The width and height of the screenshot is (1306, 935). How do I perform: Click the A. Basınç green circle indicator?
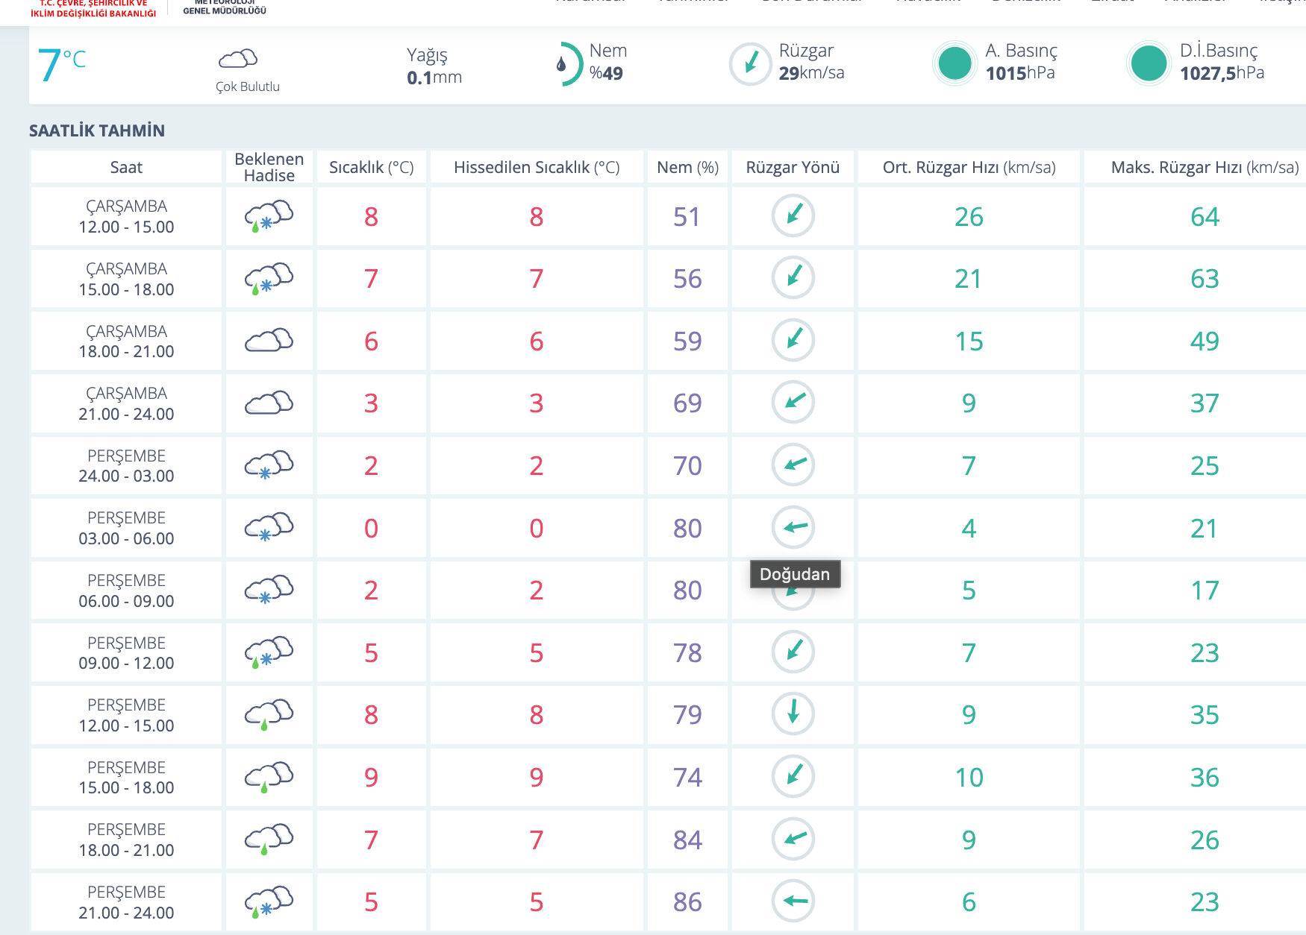click(x=954, y=63)
